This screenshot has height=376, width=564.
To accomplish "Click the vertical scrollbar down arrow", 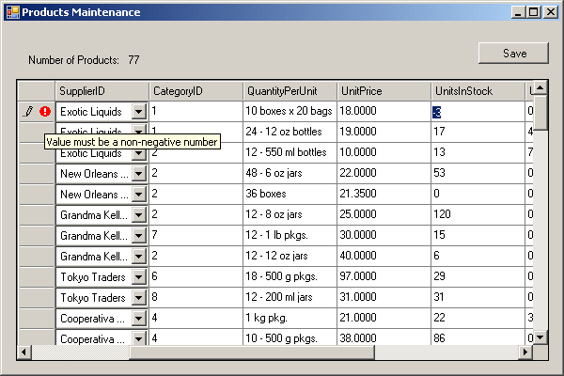I will pyautogui.click(x=540, y=337).
